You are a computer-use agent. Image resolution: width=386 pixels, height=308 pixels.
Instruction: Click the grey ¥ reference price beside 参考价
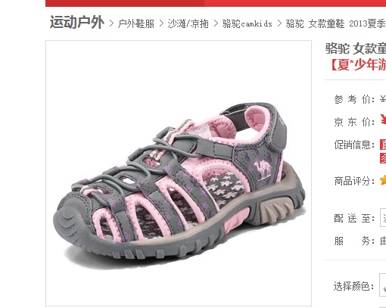click(x=383, y=99)
